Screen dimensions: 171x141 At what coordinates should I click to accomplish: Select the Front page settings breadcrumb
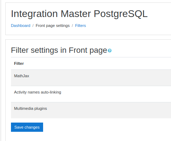click(x=53, y=26)
